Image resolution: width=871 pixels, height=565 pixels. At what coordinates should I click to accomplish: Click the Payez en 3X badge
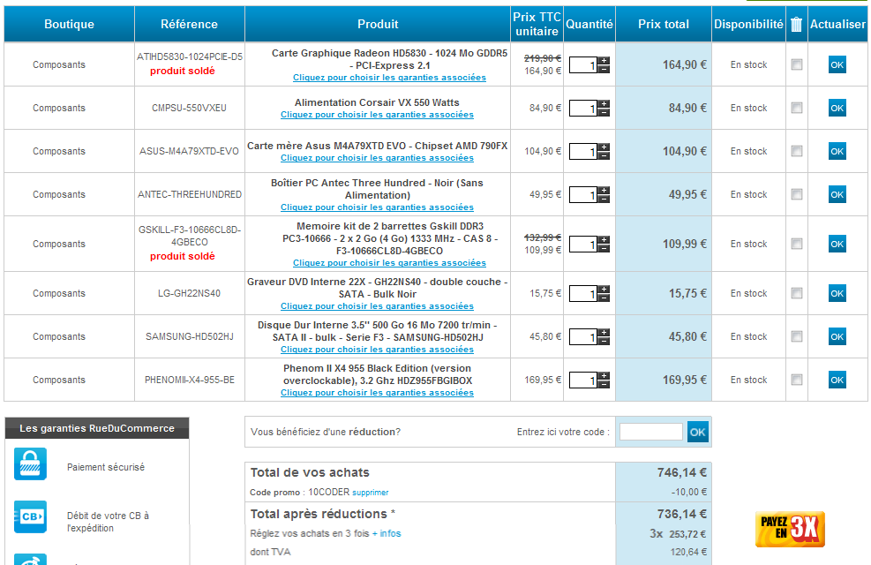tap(790, 529)
